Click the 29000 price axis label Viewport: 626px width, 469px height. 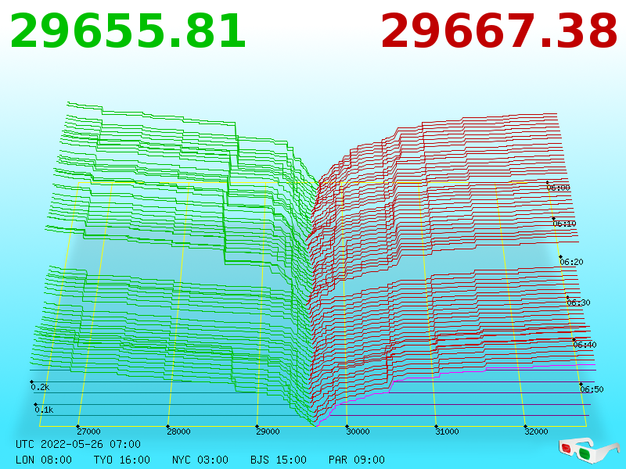[268, 431]
